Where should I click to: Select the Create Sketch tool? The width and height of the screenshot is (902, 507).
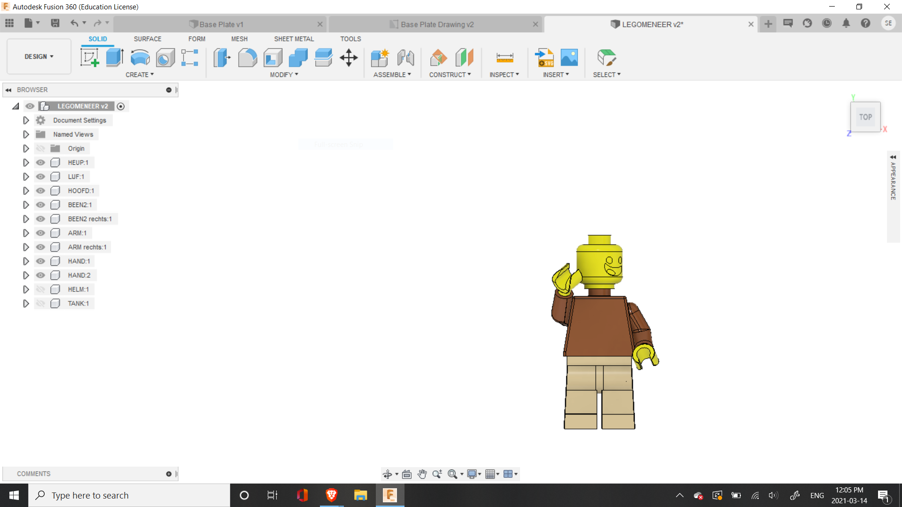click(89, 57)
